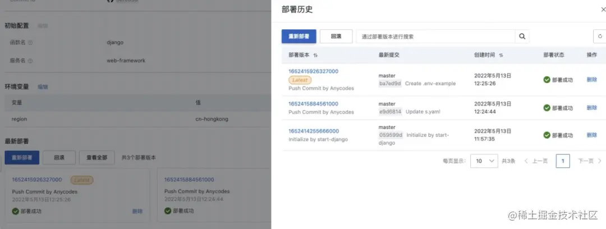
Task: Click 部署状态 column header
Action: (553, 56)
